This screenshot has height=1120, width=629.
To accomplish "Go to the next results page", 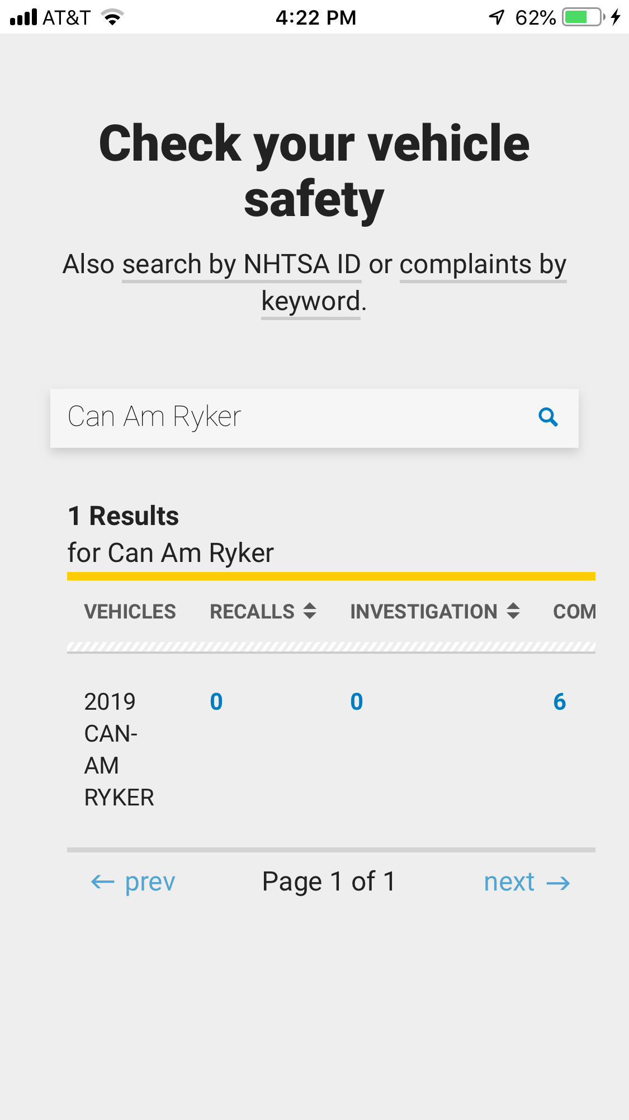I will (x=509, y=882).
